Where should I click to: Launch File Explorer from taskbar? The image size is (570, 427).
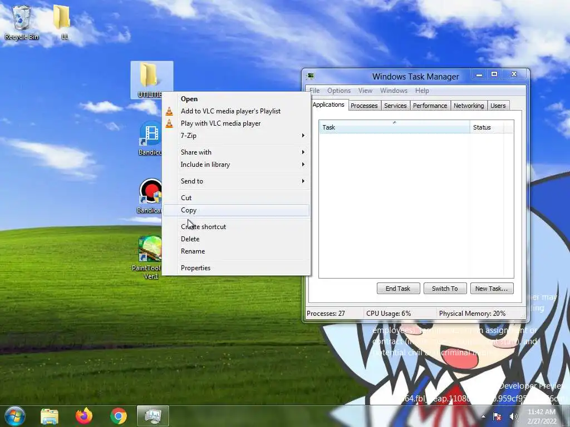(50, 416)
